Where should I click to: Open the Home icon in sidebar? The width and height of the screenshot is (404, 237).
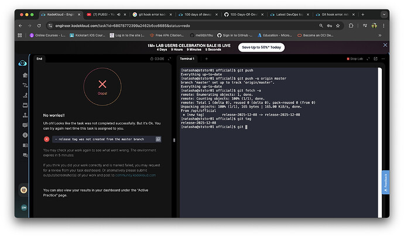point(25,75)
